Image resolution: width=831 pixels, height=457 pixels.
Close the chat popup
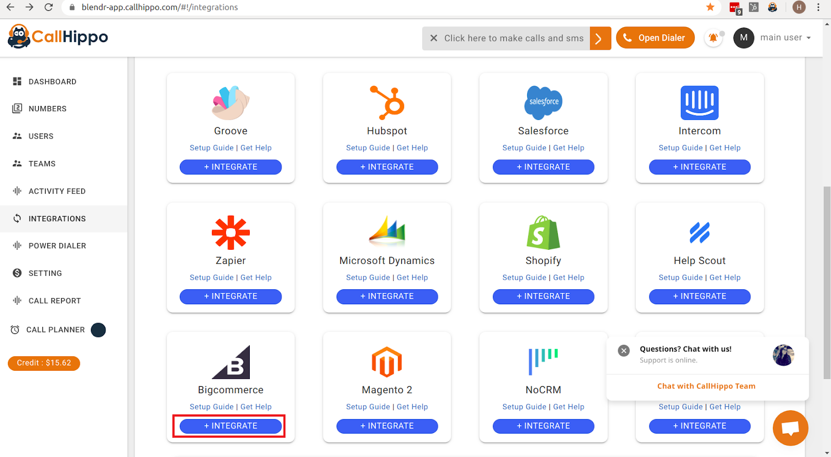pos(624,351)
